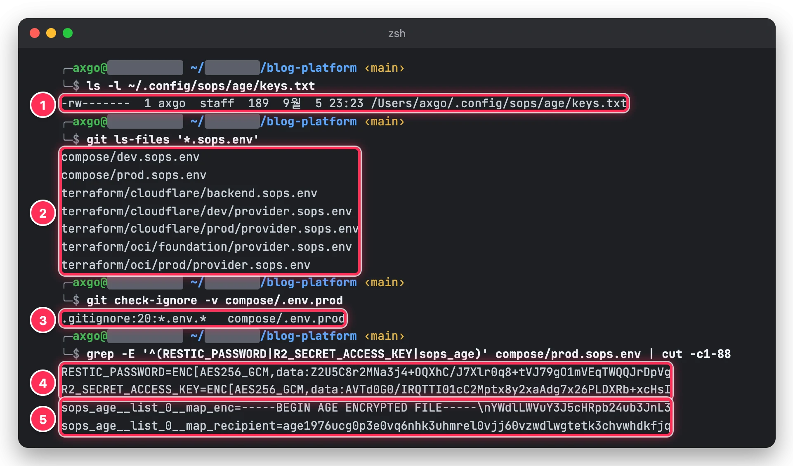Screen dimensions: 793x466
Task: Click the 'cut -c1-88' part of the command
Action: pos(696,354)
